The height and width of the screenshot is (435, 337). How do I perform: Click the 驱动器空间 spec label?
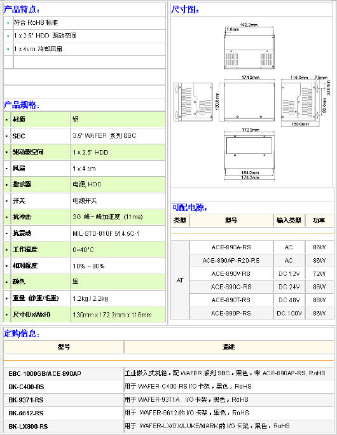coord(28,152)
